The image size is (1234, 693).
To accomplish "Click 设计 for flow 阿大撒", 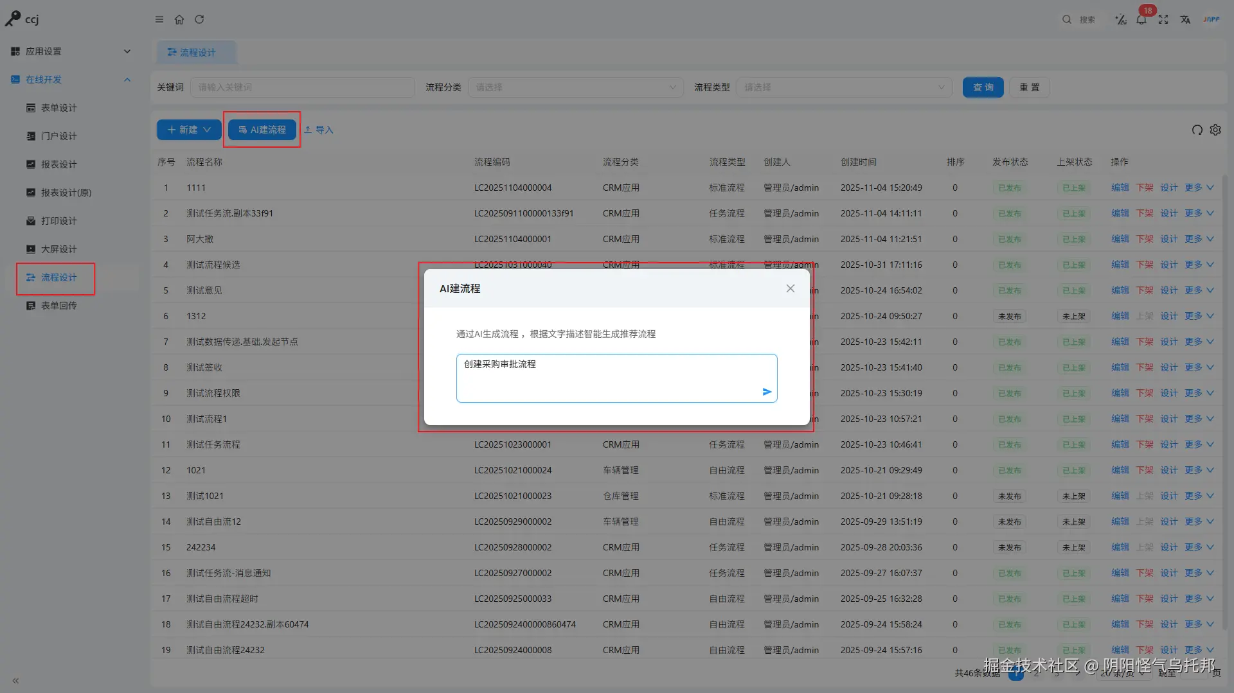I will 1169,239.
